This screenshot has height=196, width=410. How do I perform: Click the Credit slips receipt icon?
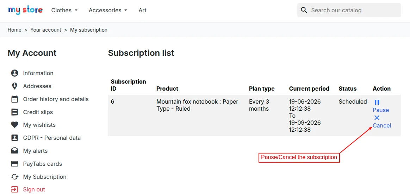click(x=15, y=112)
